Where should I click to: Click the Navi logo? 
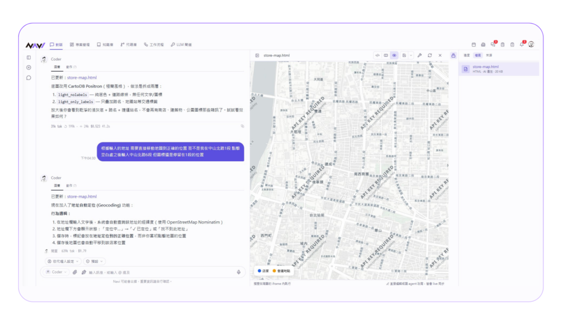tap(35, 45)
